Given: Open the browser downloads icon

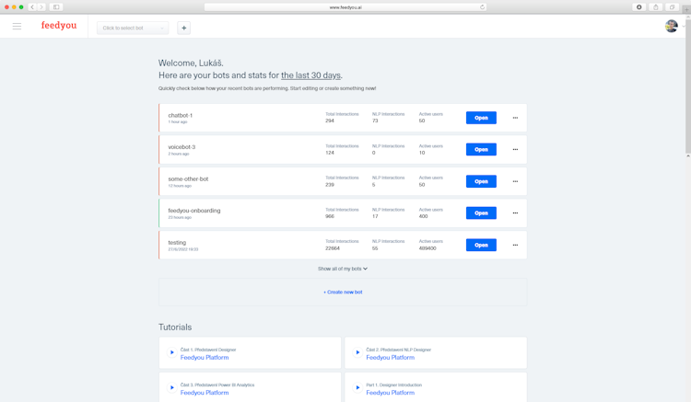Looking at the screenshot, I should click(x=639, y=7).
